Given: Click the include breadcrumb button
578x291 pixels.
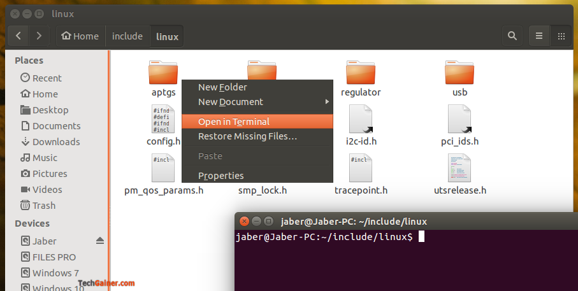Looking at the screenshot, I should [127, 36].
